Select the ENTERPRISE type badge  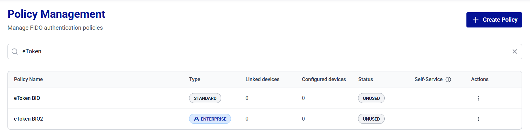(210, 119)
